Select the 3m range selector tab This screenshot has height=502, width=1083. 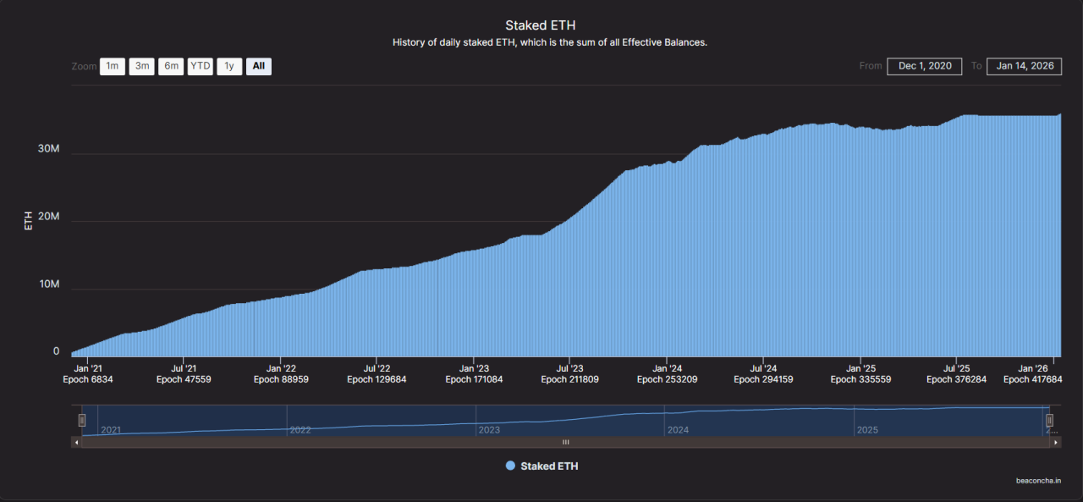(141, 66)
